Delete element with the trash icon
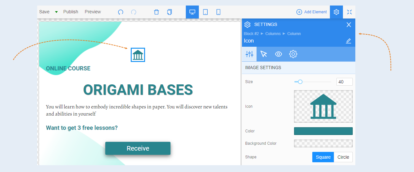This screenshot has width=414, height=172. click(156, 12)
